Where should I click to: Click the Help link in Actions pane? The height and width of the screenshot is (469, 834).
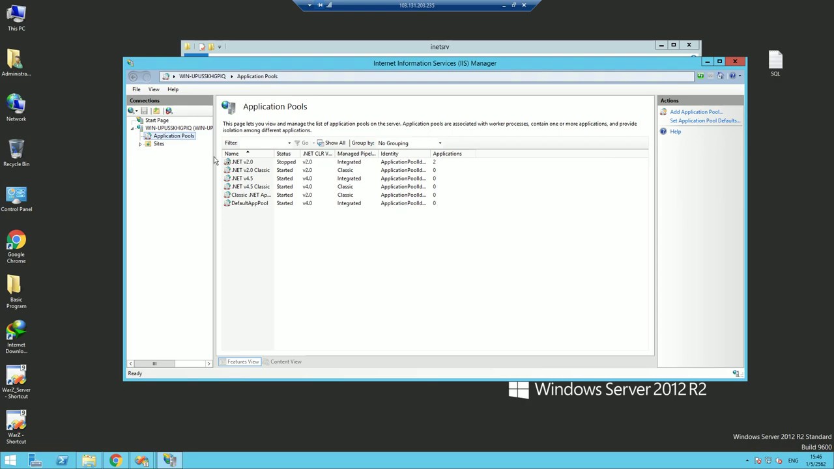pyautogui.click(x=675, y=132)
